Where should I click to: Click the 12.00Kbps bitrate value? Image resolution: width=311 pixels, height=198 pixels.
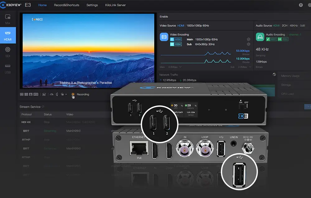243,59
